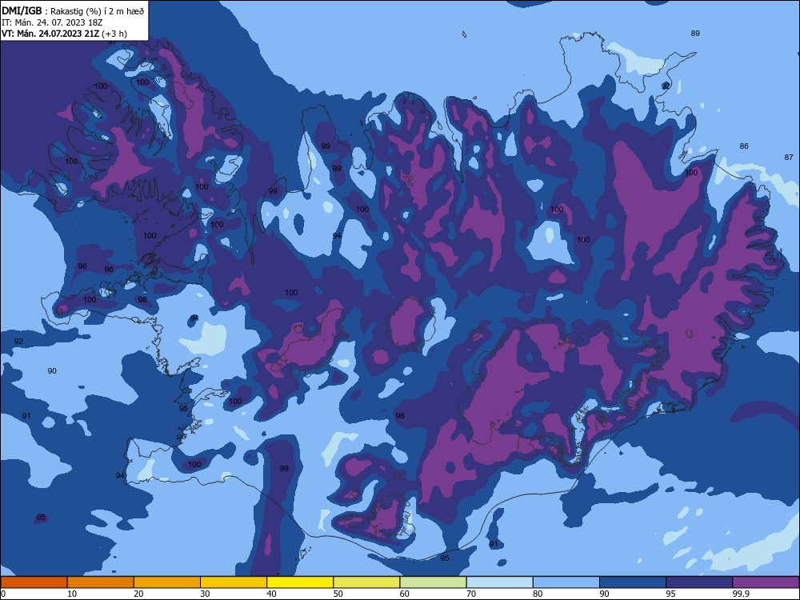Click the legend scale label '30'

205,594
